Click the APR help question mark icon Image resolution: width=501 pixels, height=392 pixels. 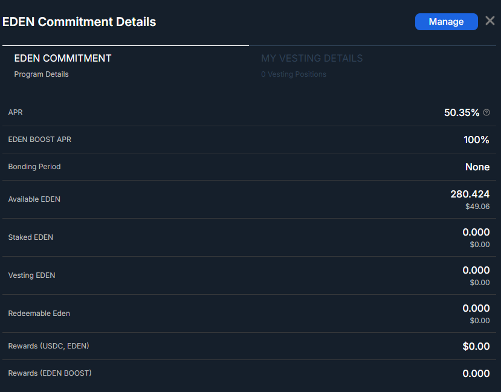486,112
